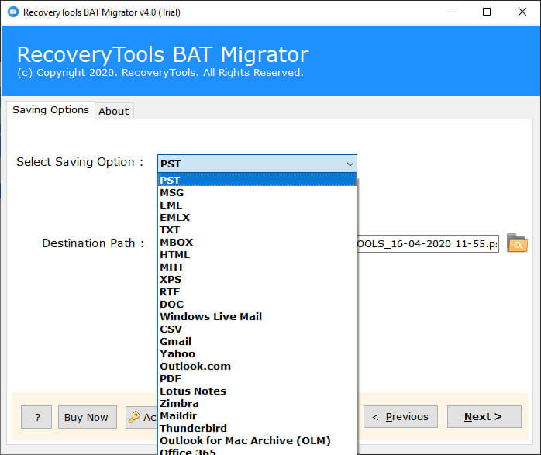Screen dimensions: 541x455
Task: Choose Office 365 at the list bottom
Action: (x=257, y=451)
